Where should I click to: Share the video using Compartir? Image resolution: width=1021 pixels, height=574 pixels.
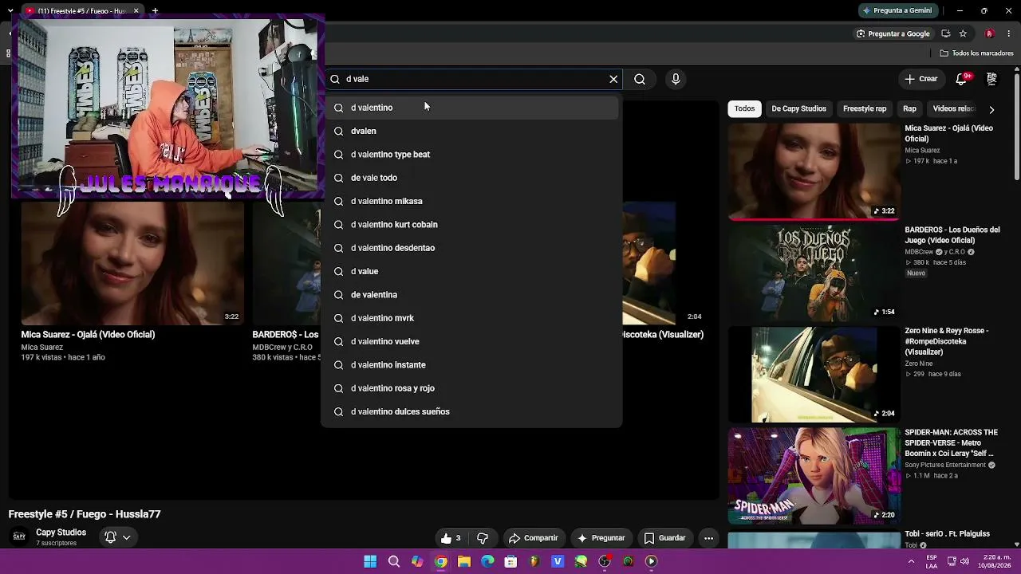pos(534,538)
